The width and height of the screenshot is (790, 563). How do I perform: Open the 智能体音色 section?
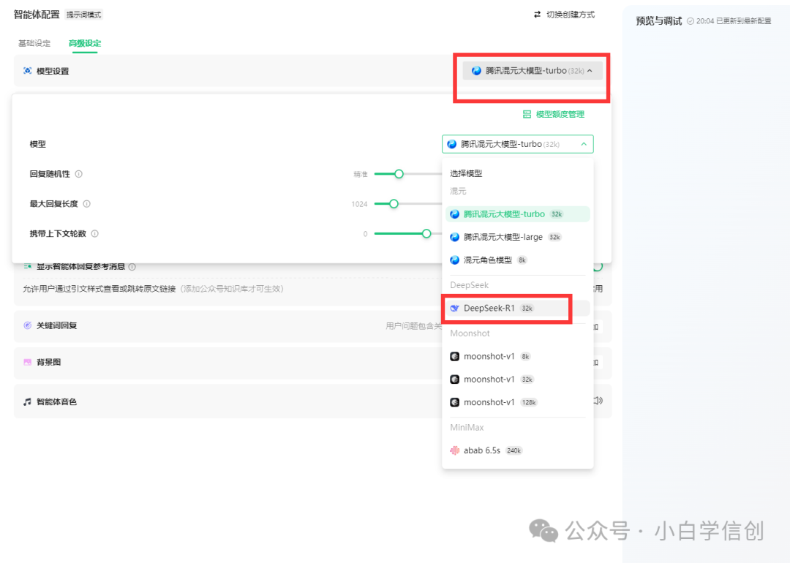[x=312, y=401]
